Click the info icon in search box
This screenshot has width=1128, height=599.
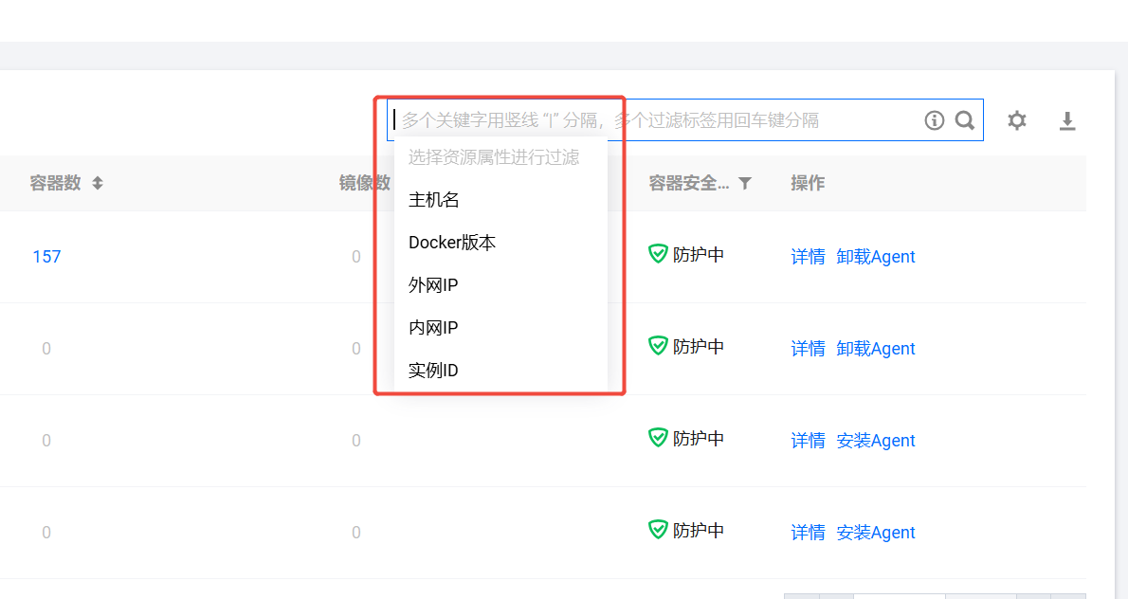coord(935,120)
